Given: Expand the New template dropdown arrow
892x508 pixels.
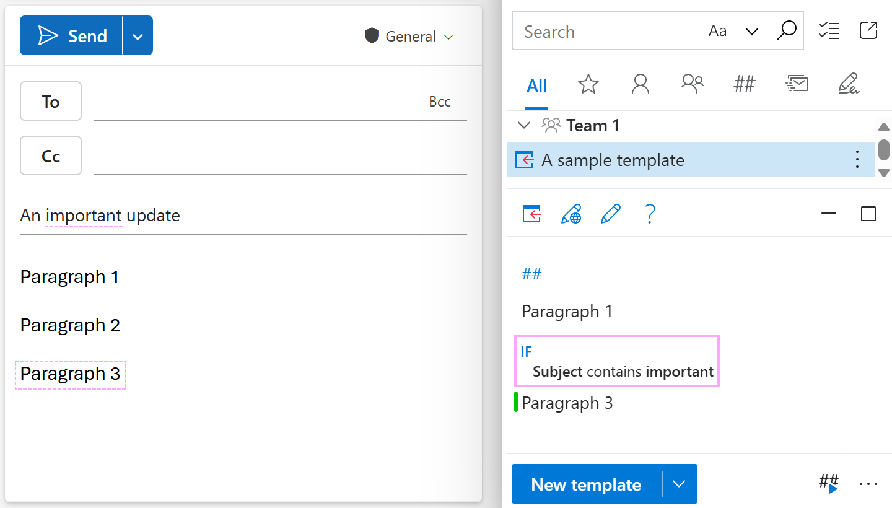Looking at the screenshot, I should pos(679,484).
